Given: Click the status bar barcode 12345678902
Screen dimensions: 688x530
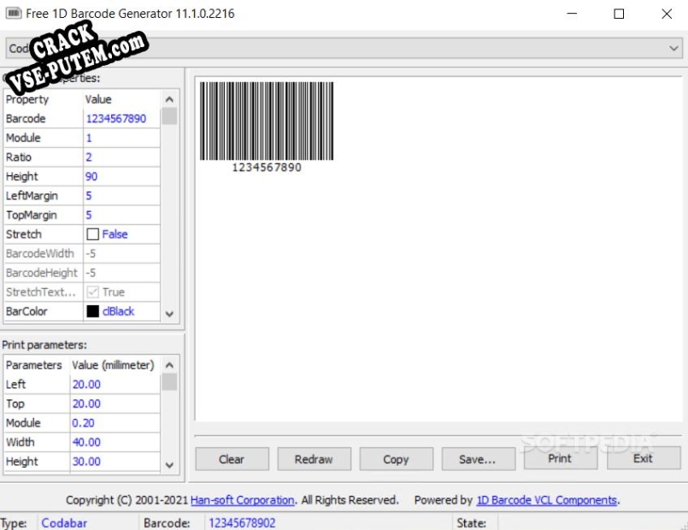Looking at the screenshot, I should [242, 523].
